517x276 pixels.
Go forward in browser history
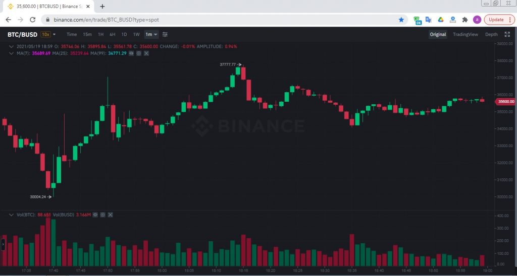click(x=20, y=20)
